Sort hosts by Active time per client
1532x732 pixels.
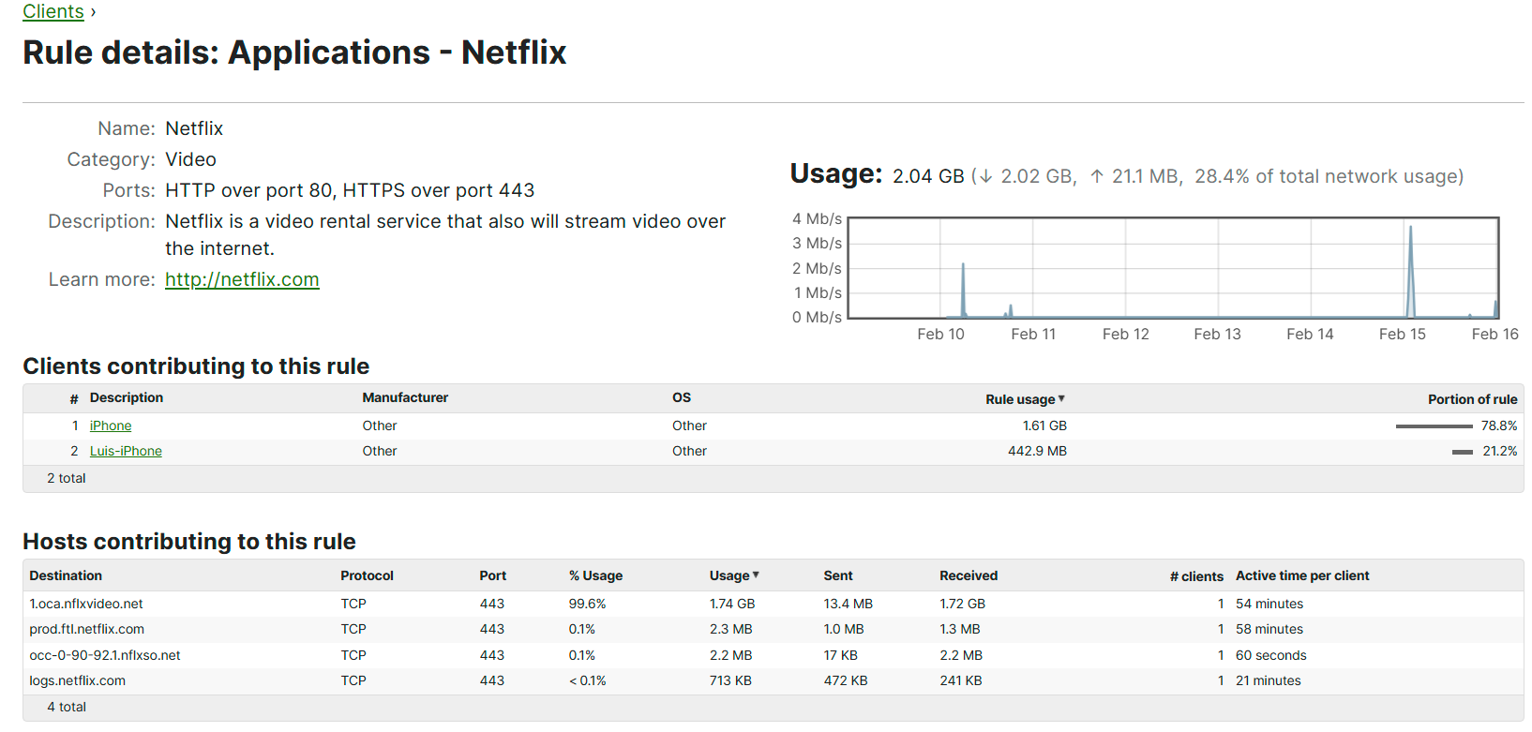(1302, 575)
